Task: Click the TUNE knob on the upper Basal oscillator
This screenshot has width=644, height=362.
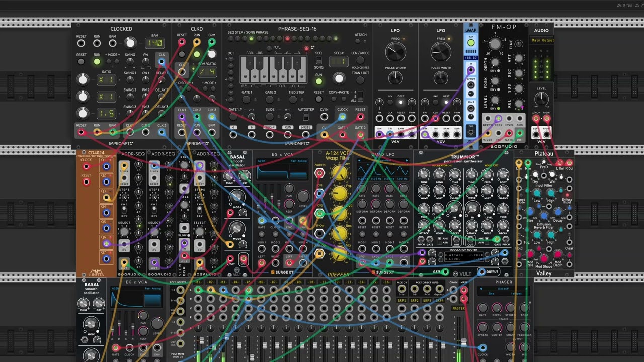Action: (229, 176)
